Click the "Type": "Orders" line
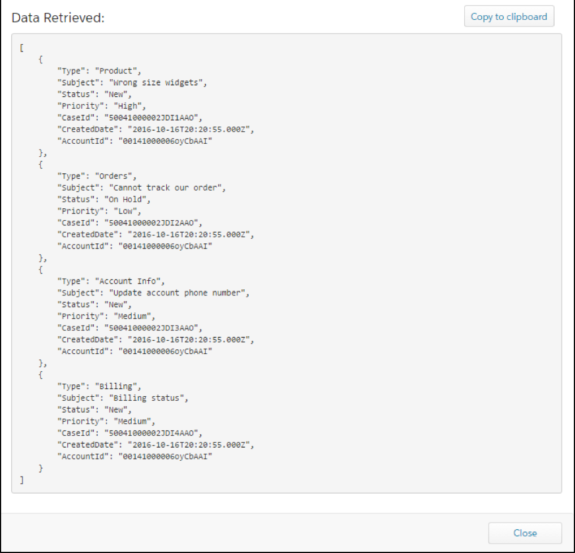Screen dimensions: 575x553 tap(97, 176)
